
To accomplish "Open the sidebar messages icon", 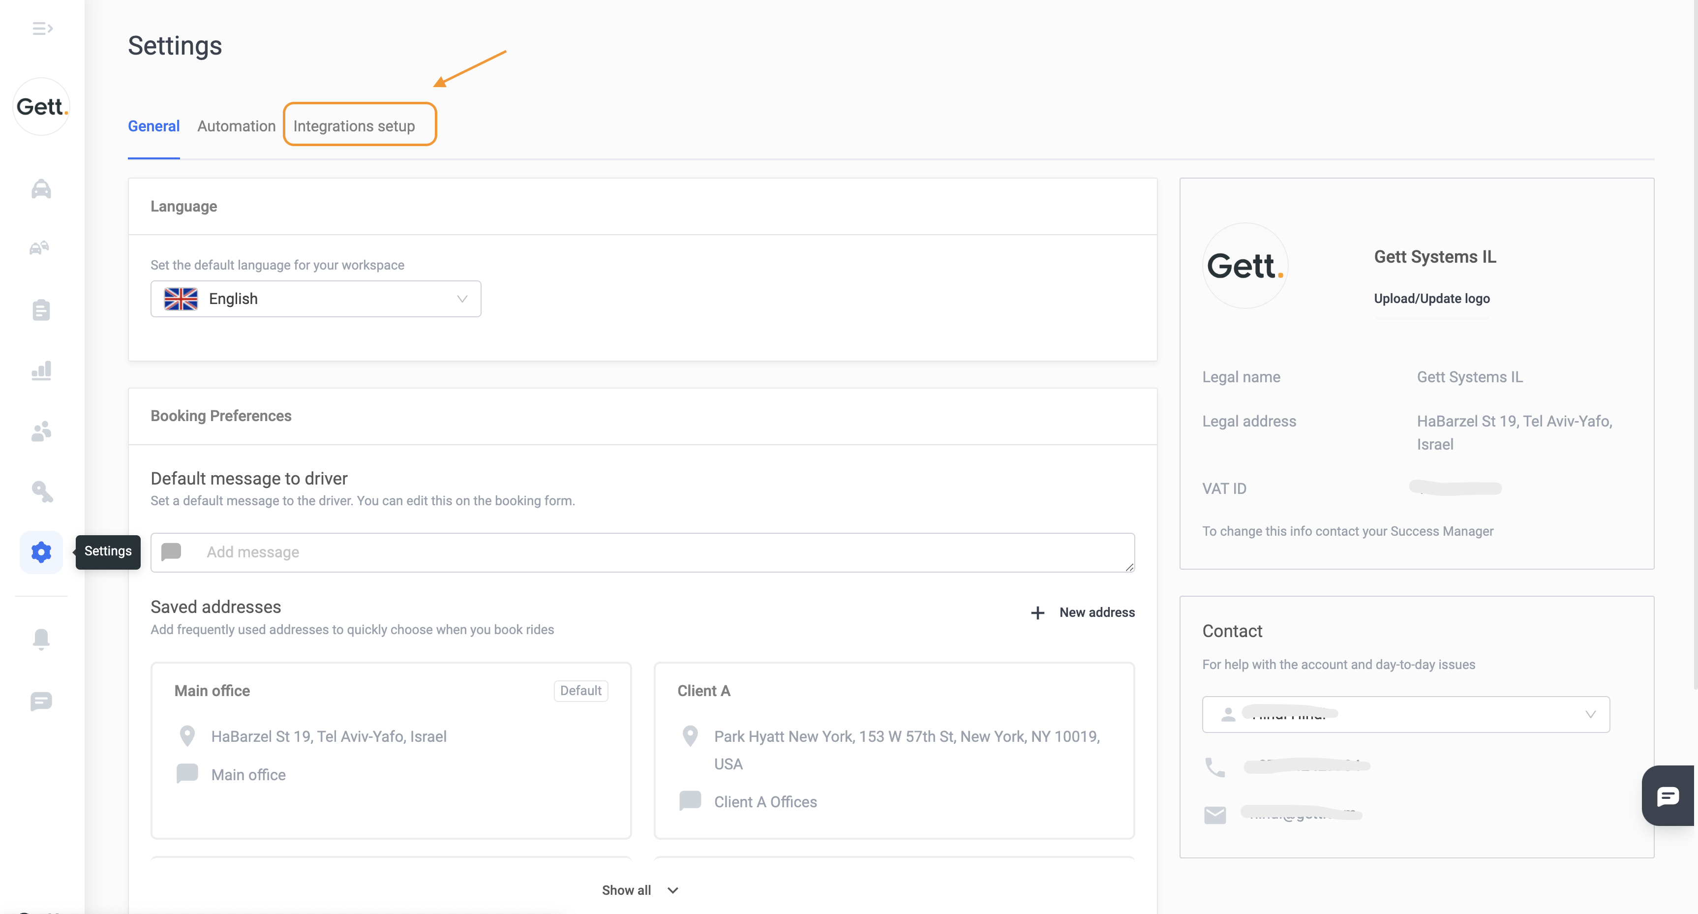I will click(41, 701).
